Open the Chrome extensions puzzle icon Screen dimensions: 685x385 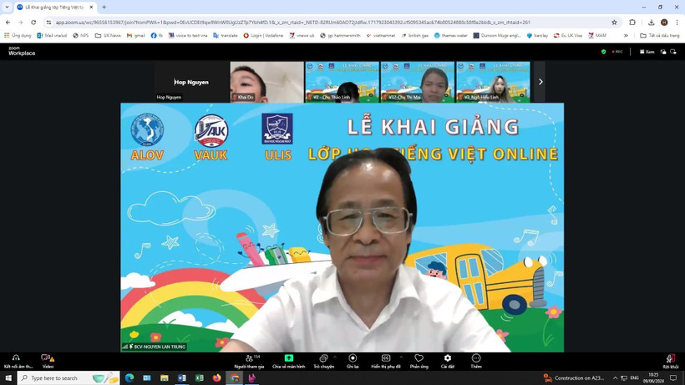pos(632,23)
